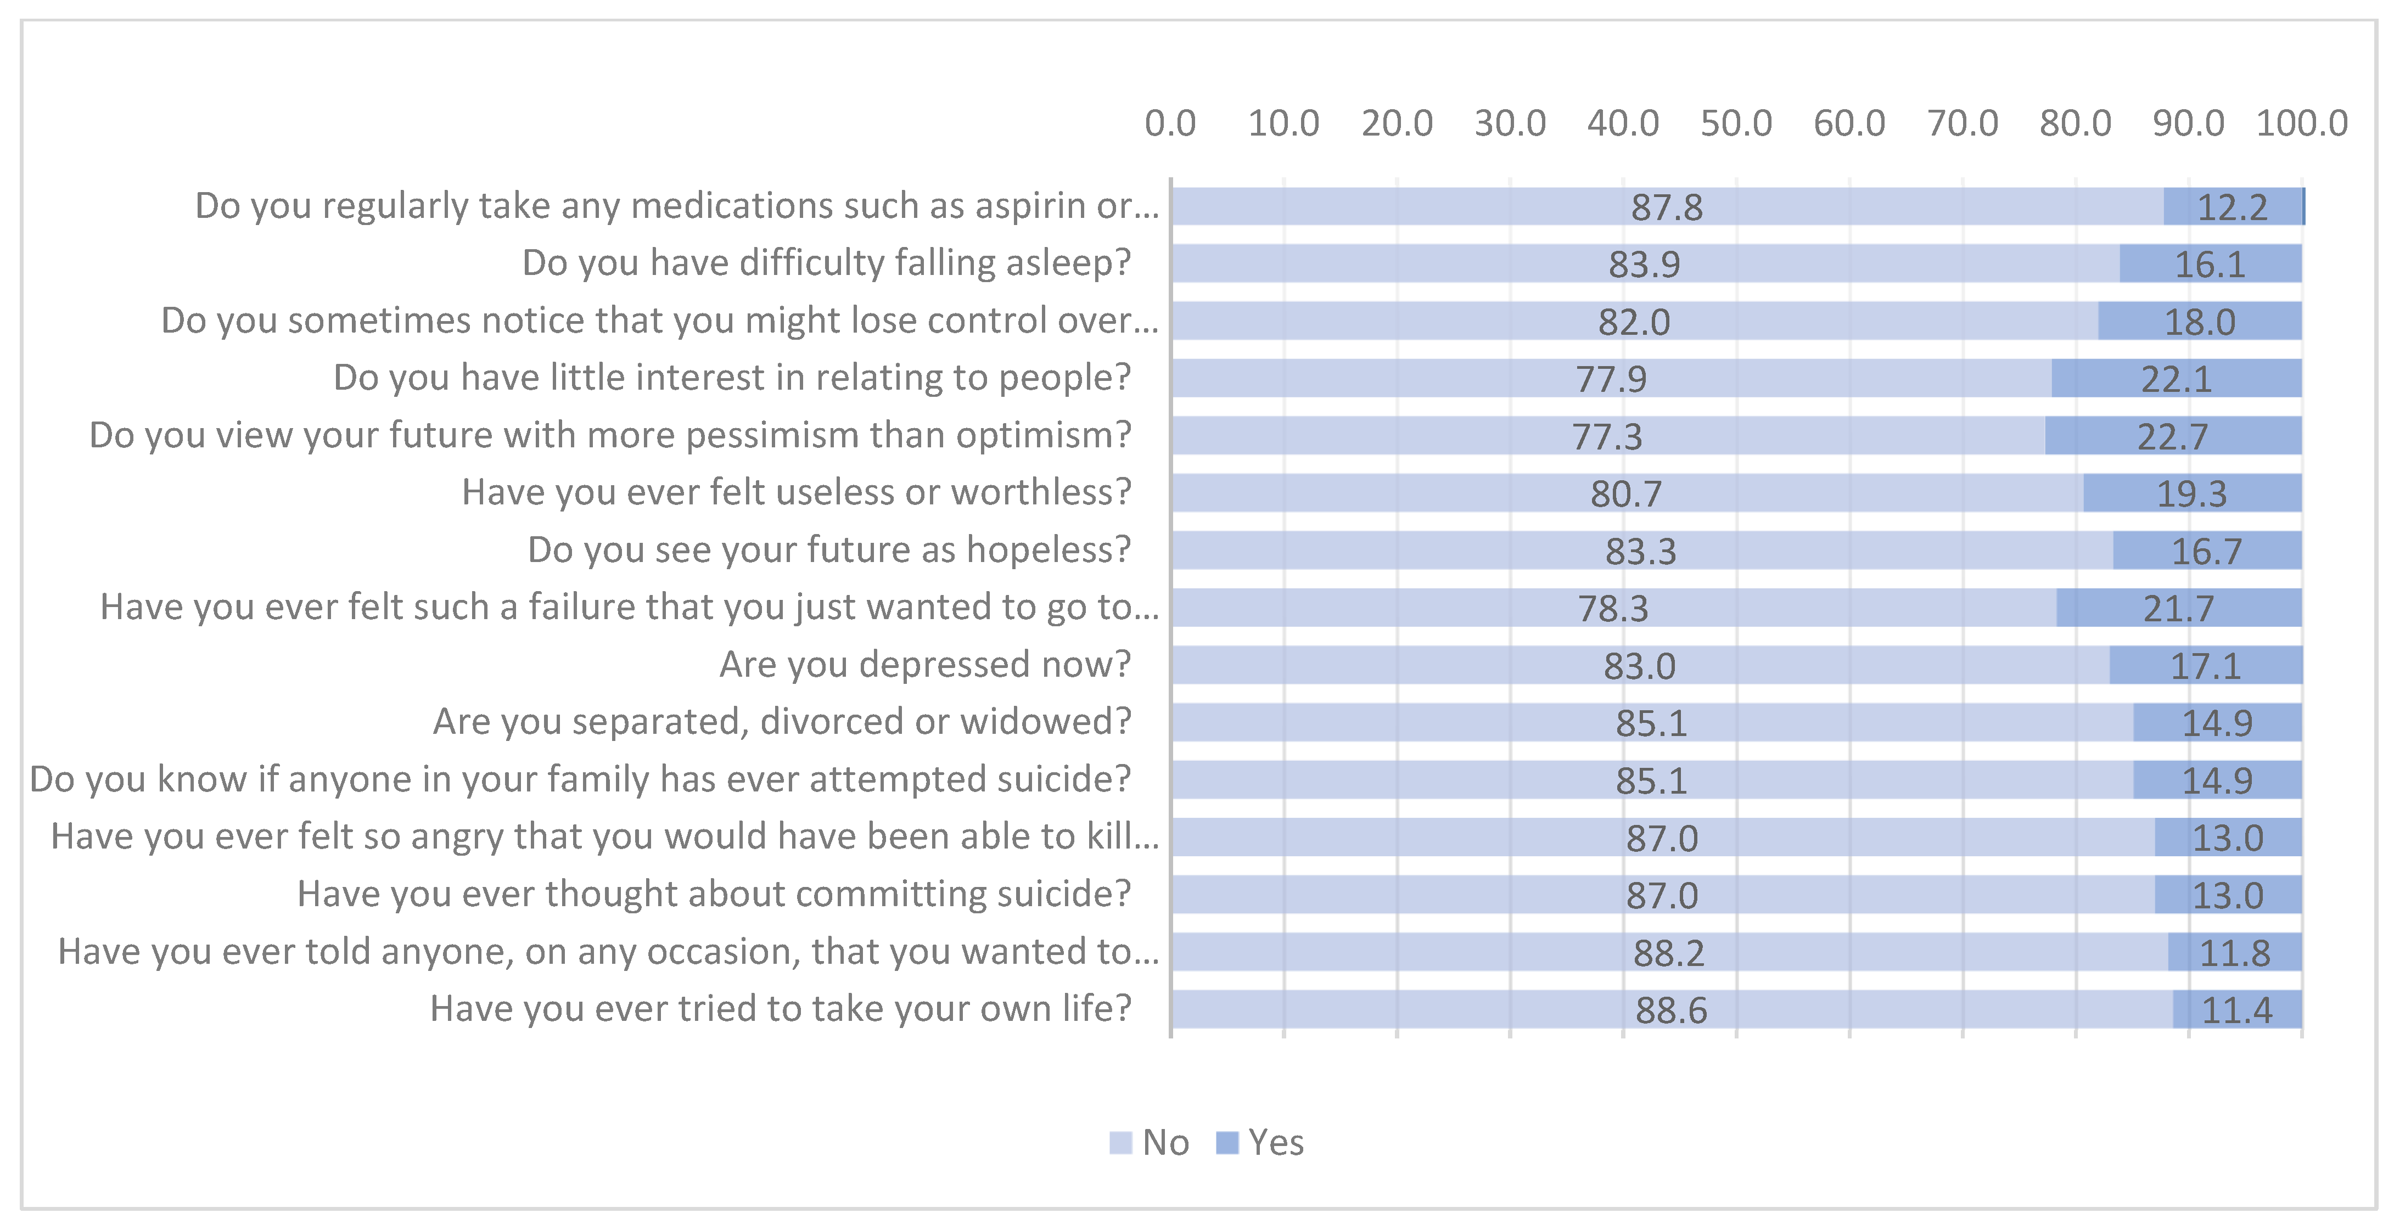Click the Yes legend color swatch
The image size is (2394, 1230).
pos(1227,1143)
